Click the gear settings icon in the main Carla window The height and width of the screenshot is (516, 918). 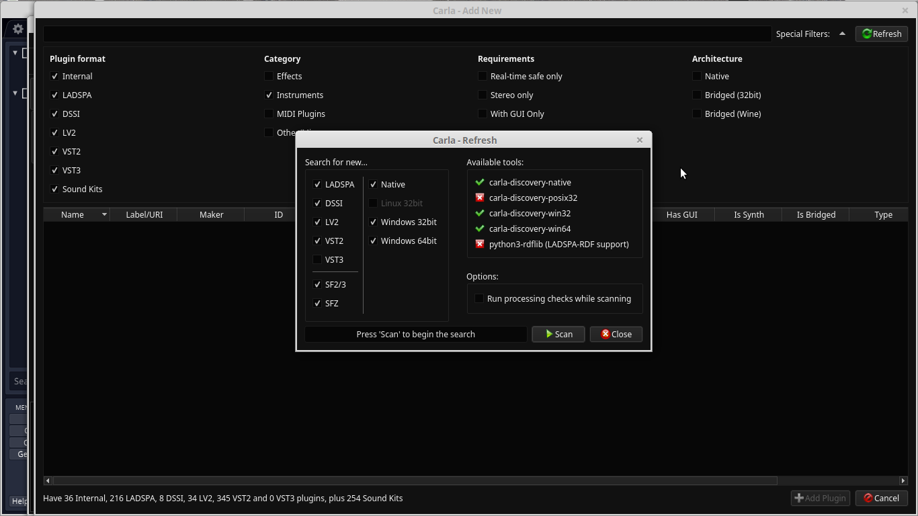[x=18, y=29]
